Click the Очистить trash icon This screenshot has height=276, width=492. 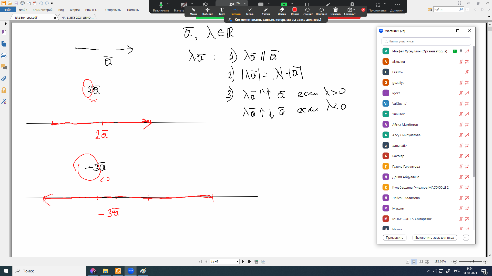tap(335, 11)
